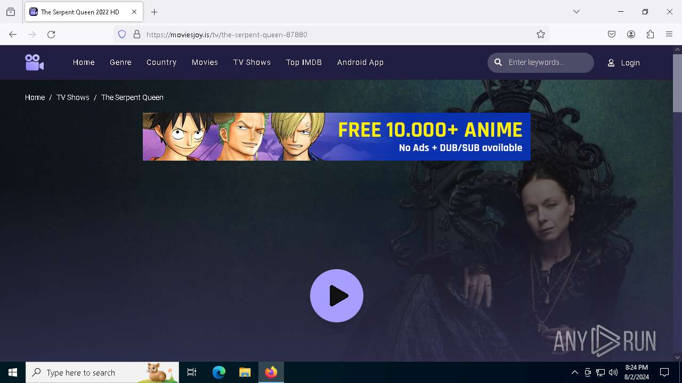This screenshot has height=383, width=682.
Task: Open a new tab
Action: point(155,12)
